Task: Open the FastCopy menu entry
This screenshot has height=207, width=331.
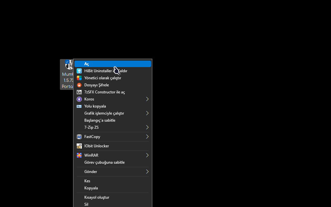Action: tap(113, 137)
